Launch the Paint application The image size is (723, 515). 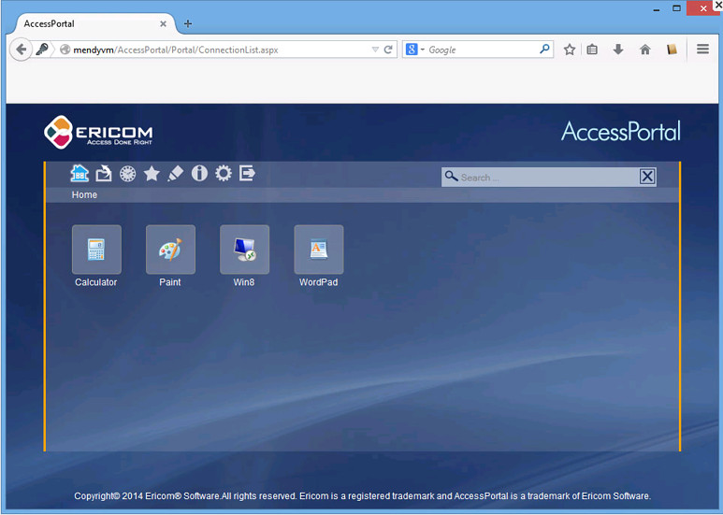tap(170, 250)
